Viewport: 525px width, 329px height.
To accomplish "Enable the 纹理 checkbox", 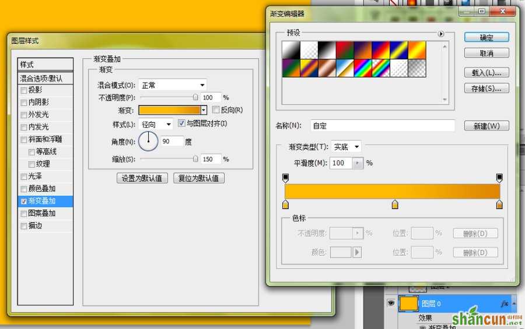I will coord(32,164).
